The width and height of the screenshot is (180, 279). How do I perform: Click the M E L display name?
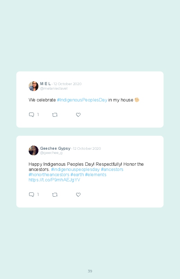45,84
